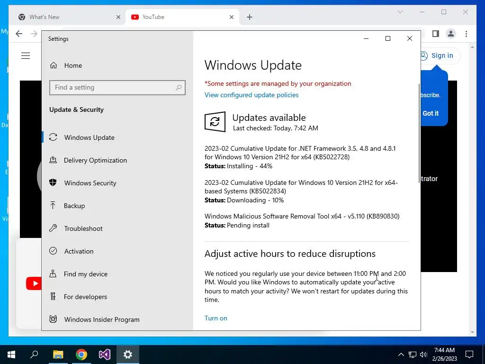Switch to the YouTube Chrome tab

182,17
